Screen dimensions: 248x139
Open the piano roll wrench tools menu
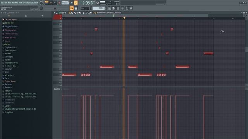coord(57,13)
